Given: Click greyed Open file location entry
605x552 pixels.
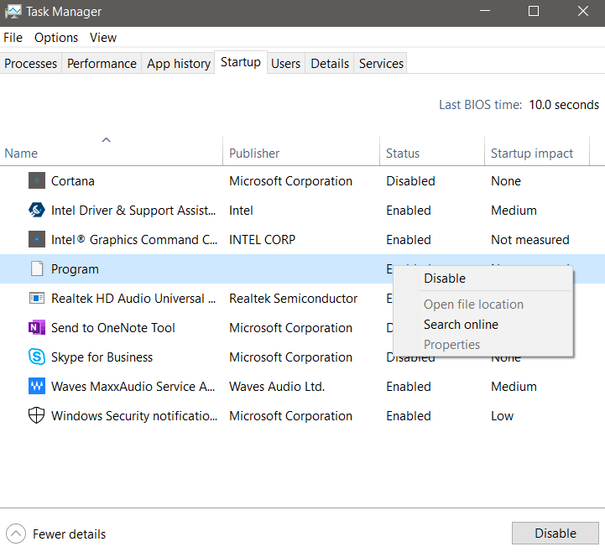Looking at the screenshot, I should (x=473, y=305).
